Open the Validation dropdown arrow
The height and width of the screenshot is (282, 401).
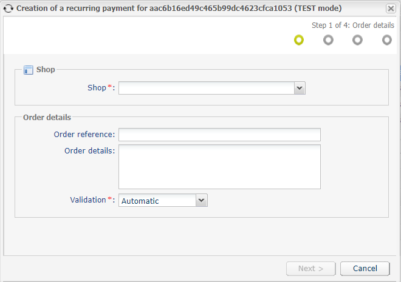tap(202, 200)
